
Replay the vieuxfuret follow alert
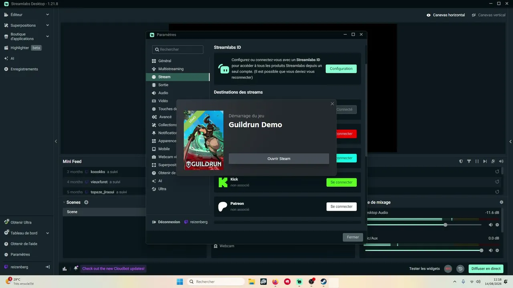coord(497,182)
